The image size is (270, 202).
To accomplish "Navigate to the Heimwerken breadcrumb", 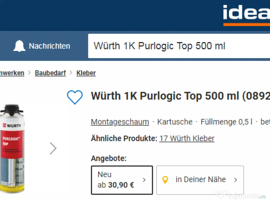I will (12, 73).
